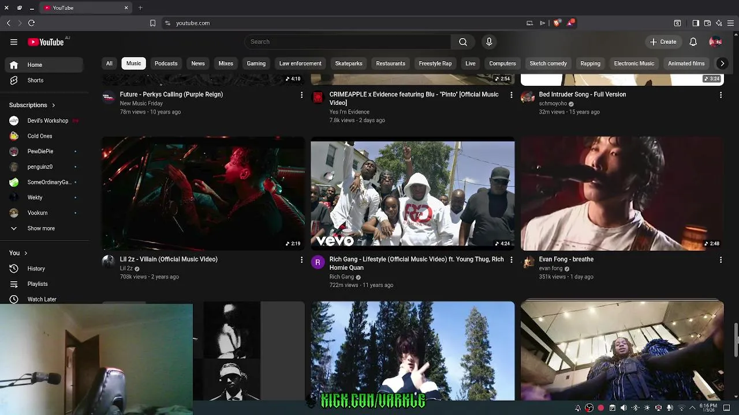Select the Law enforcement chip
This screenshot has height=415, width=739.
(300, 63)
